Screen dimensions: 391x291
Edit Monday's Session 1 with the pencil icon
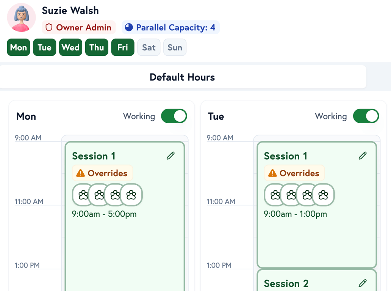[170, 155]
